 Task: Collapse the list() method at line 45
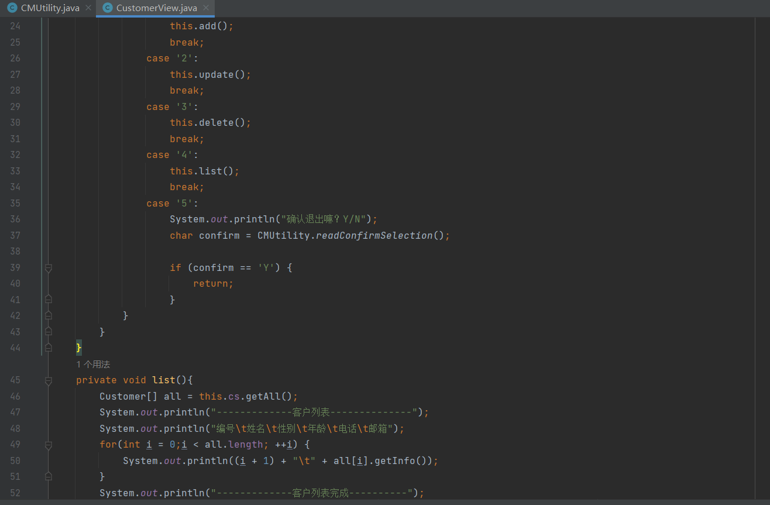coord(49,380)
